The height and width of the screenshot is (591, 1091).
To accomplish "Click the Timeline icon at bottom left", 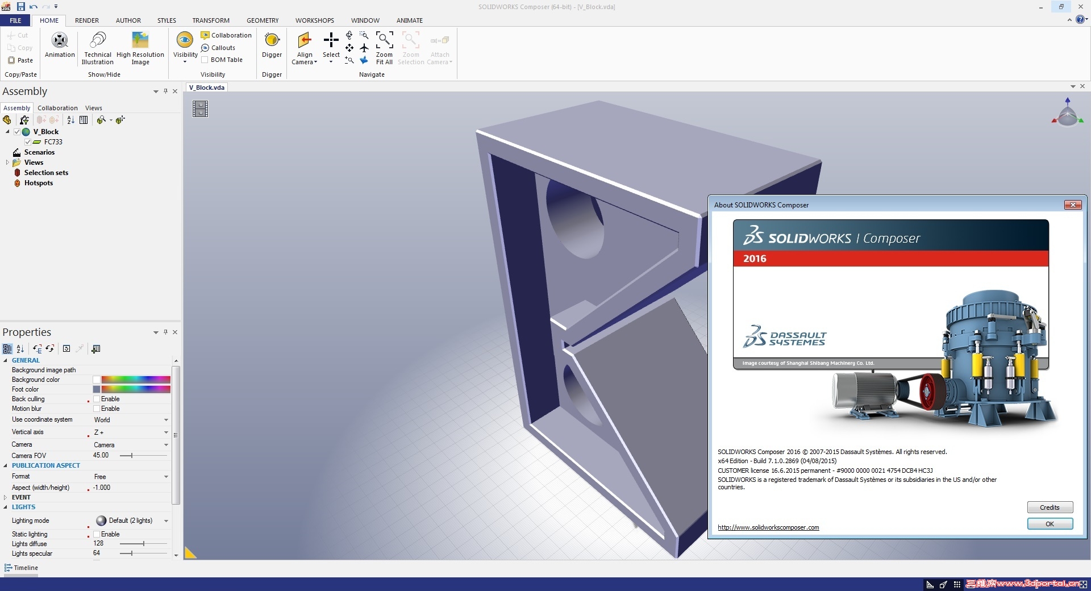I will (x=8, y=568).
